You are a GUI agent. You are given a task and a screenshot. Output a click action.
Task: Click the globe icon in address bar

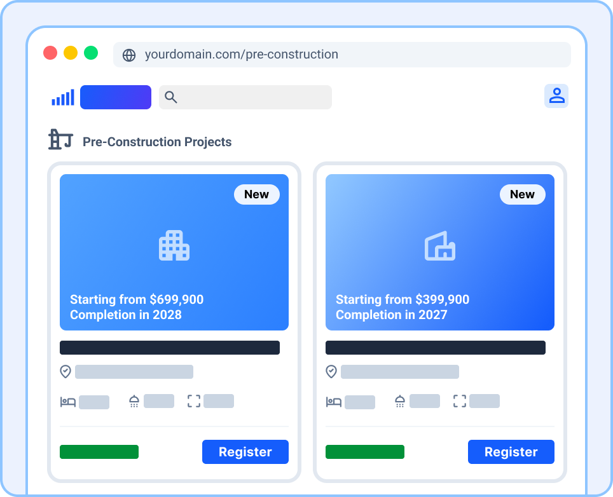[x=129, y=55]
